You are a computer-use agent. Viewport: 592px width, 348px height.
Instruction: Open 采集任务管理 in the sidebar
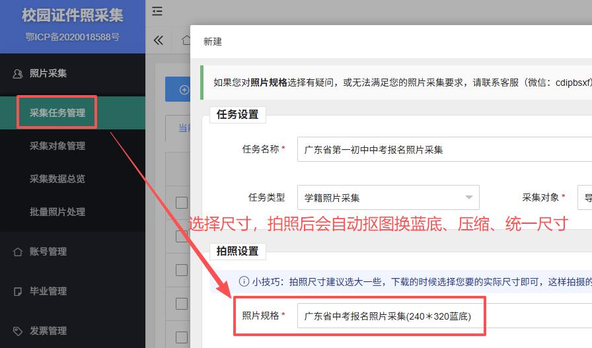click(x=57, y=113)
